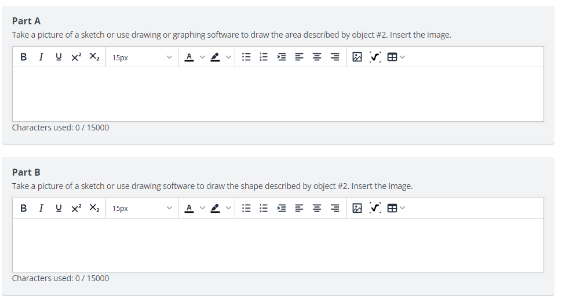The height and width of the screenshot is (302, 562).
Task: Click Part A characters used counter
Action: point(61,128)
